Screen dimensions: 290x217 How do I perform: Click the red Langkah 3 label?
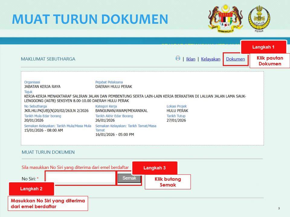(x=155, y=168)
